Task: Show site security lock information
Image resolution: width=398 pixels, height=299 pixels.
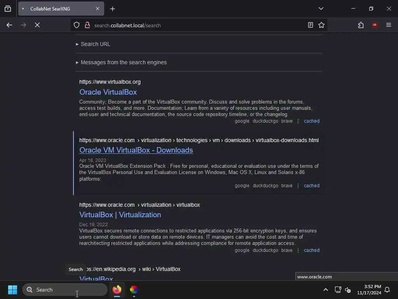Action: (87, 25)
